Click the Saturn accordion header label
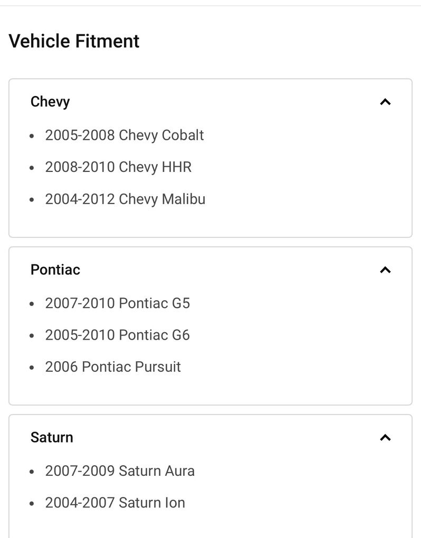421x538 pixels. [52, 437]
